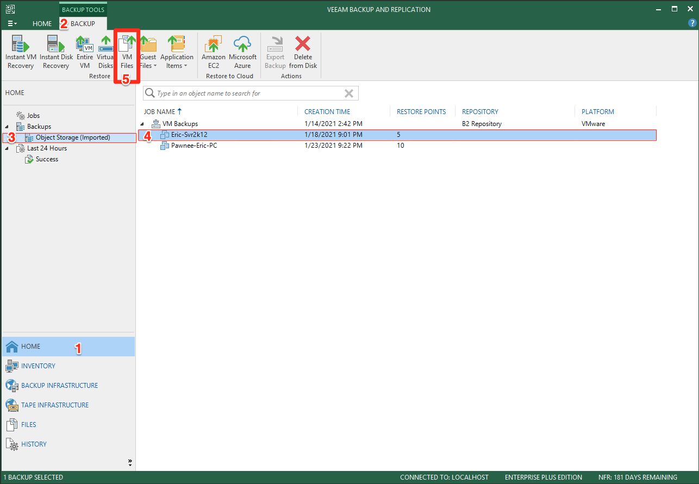Open the Guest Files dropdown
Screen dimensions: 699x484
[148, 52]
